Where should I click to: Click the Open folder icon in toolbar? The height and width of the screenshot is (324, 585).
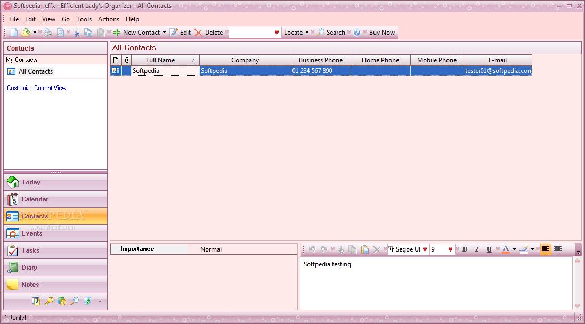26,33
